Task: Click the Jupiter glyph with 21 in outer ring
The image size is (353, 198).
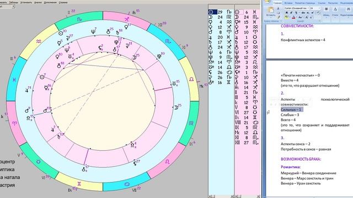Action: pos(27,90)
